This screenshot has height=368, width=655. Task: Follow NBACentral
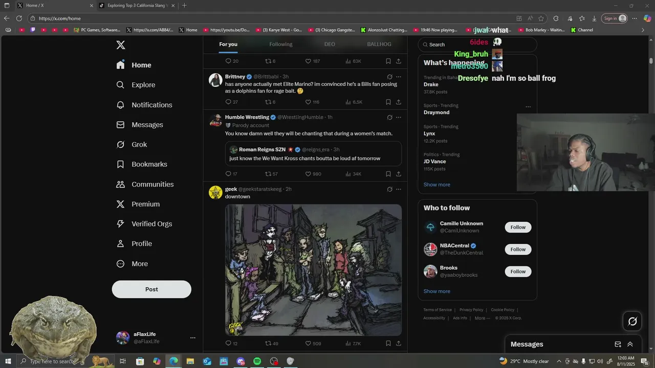pos(518,249)
